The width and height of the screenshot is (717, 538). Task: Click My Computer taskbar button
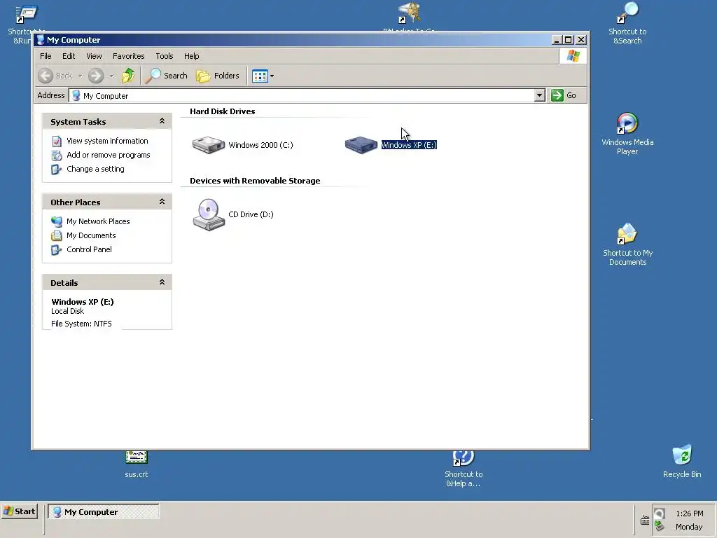point(104,512)
